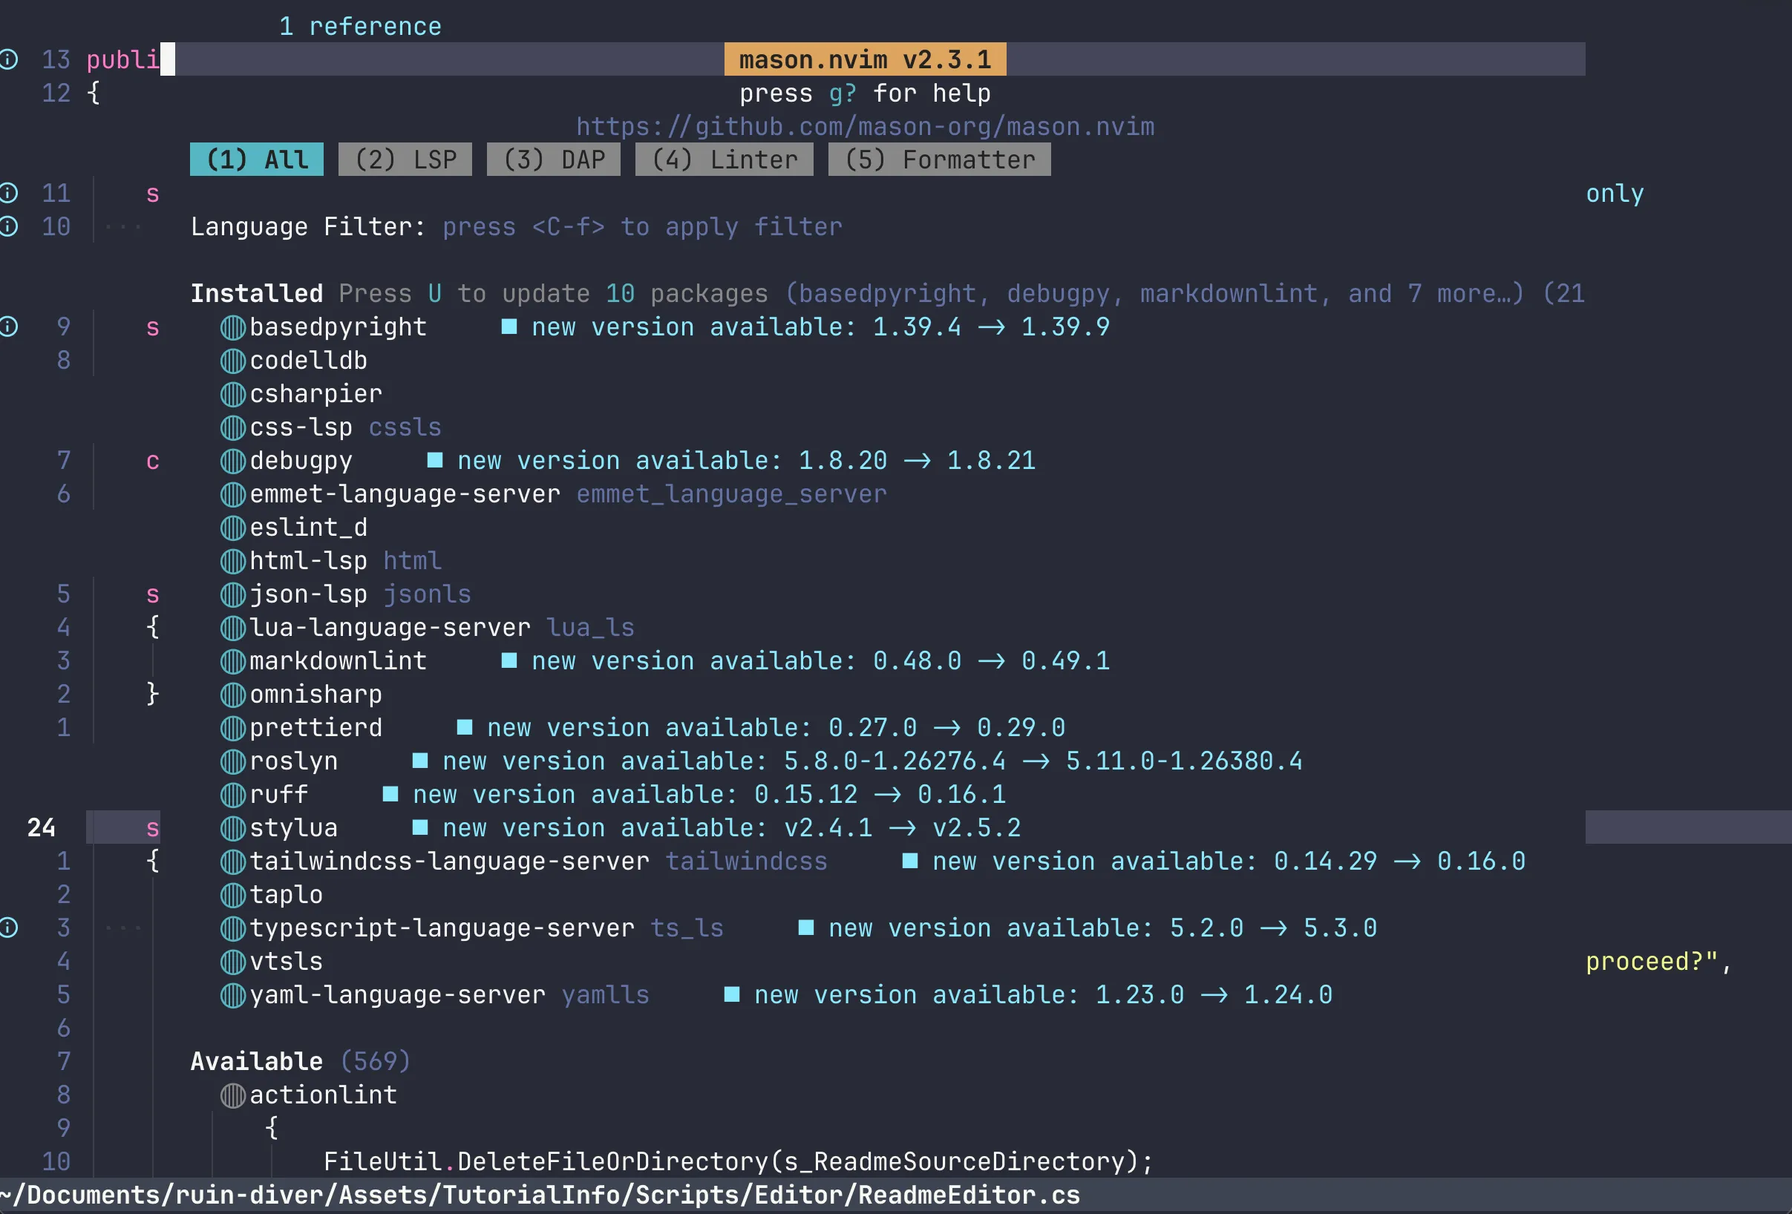Click the package icon beside markdownlint
This screenshot has height=1214, width=1792.
[233, 661]
